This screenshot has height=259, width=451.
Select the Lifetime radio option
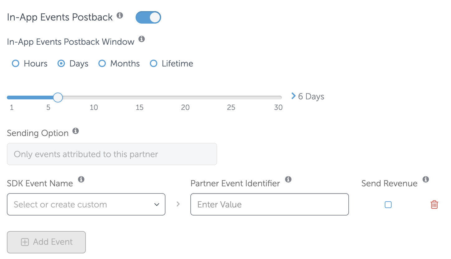[153, 64]
